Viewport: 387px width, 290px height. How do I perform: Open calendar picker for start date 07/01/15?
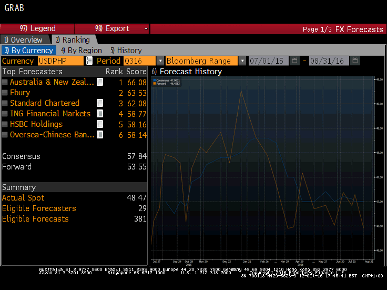point(294,61)
